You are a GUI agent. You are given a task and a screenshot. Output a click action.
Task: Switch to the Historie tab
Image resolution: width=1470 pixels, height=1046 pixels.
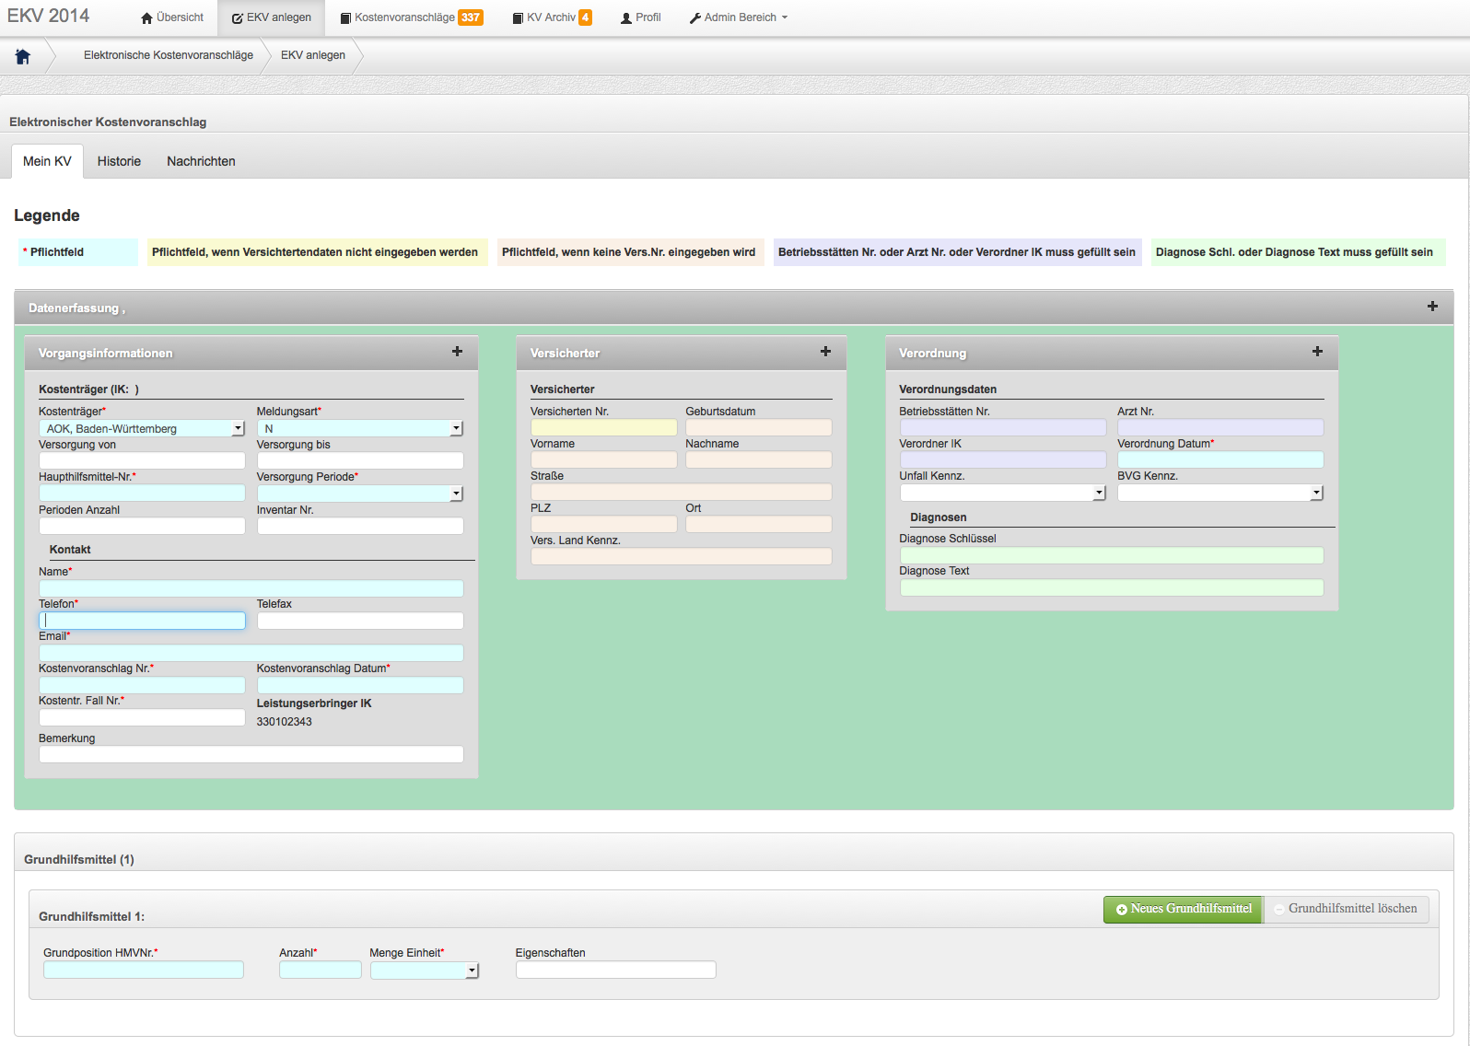pyautogui.click(x=119, y=161)
